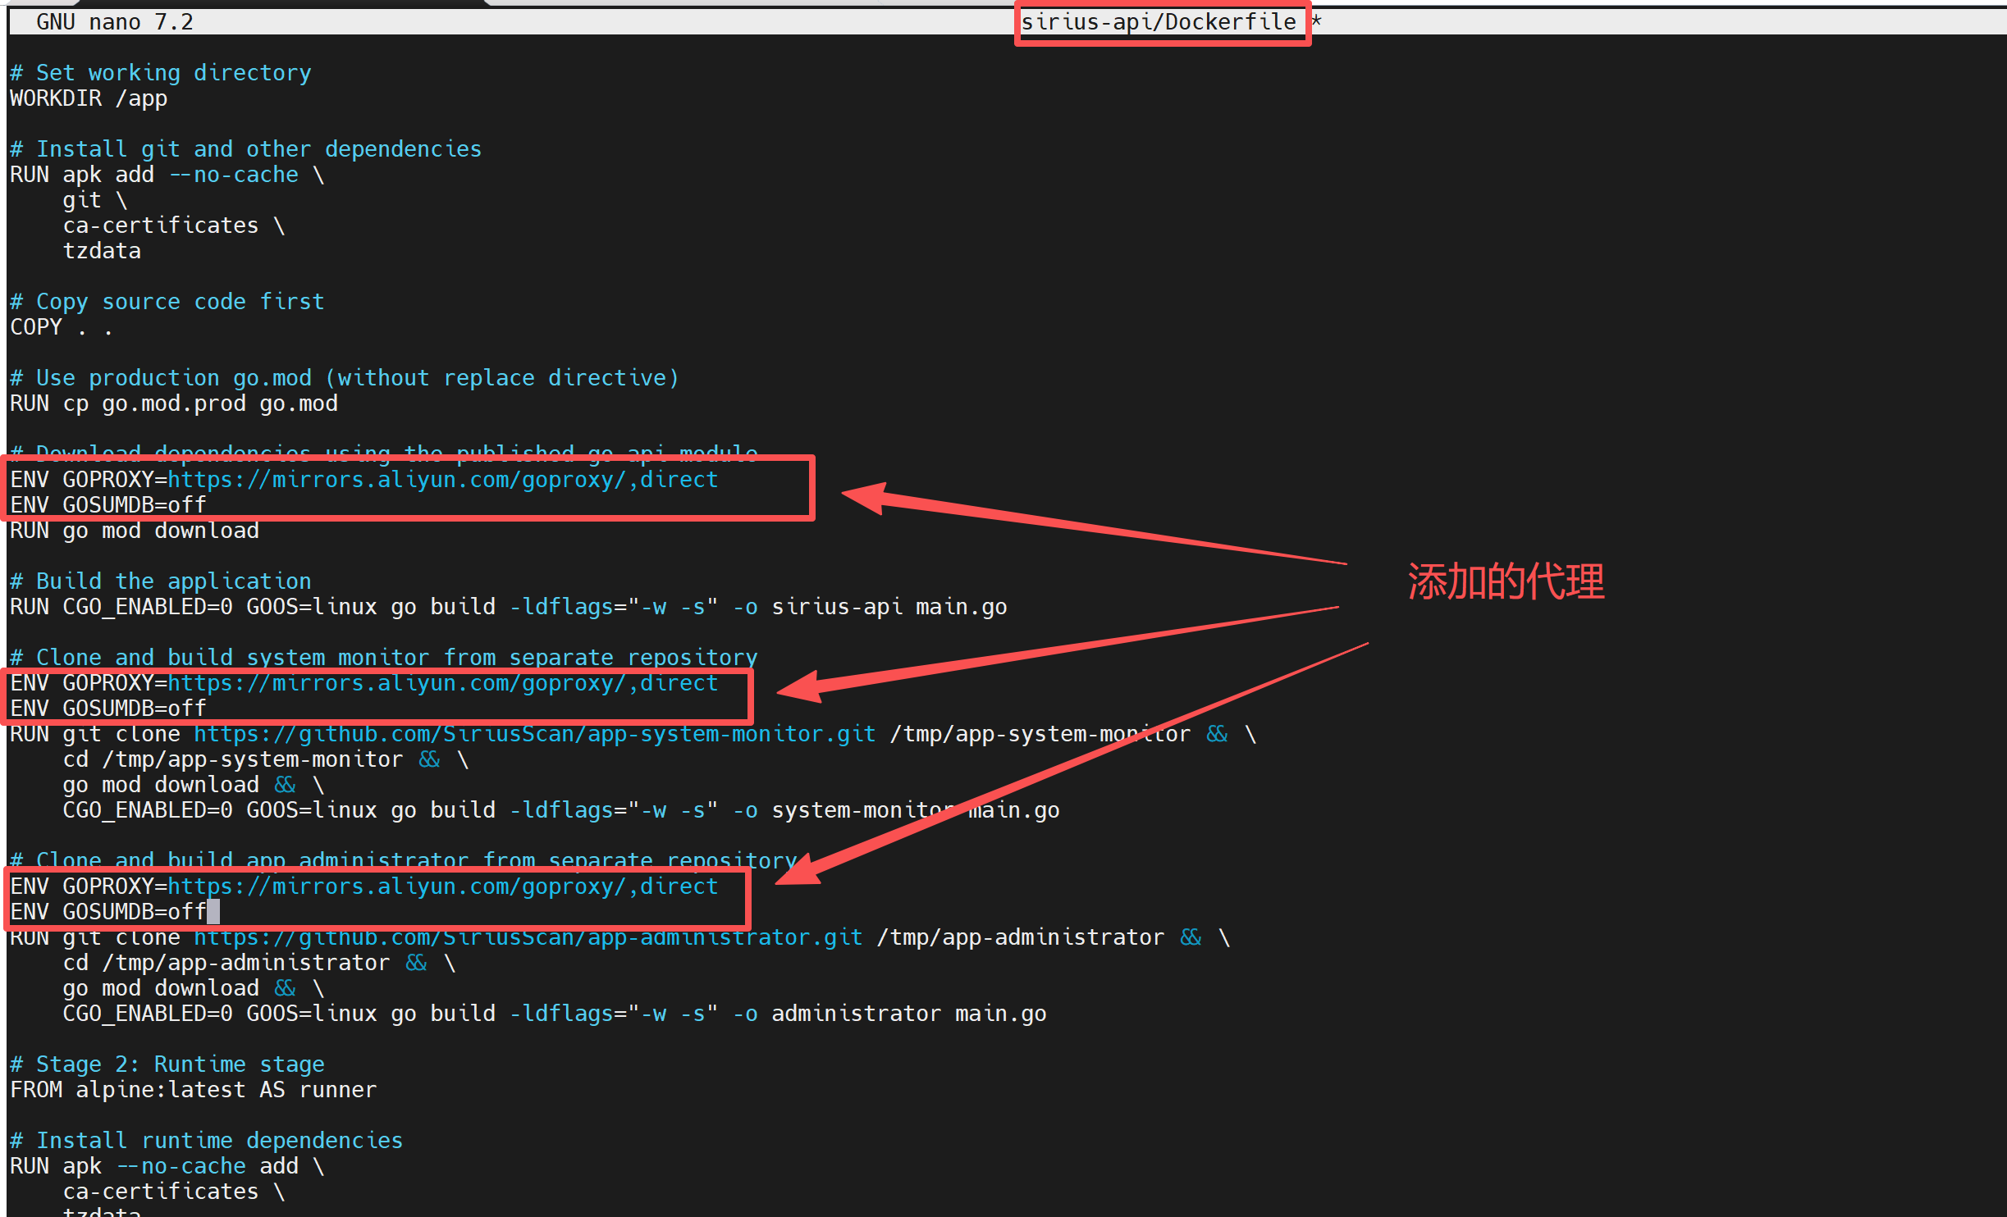Click the '# Install runtime dependencies' comment
Viewport: 2007px width, 1217px height.
coord(207,1141)
